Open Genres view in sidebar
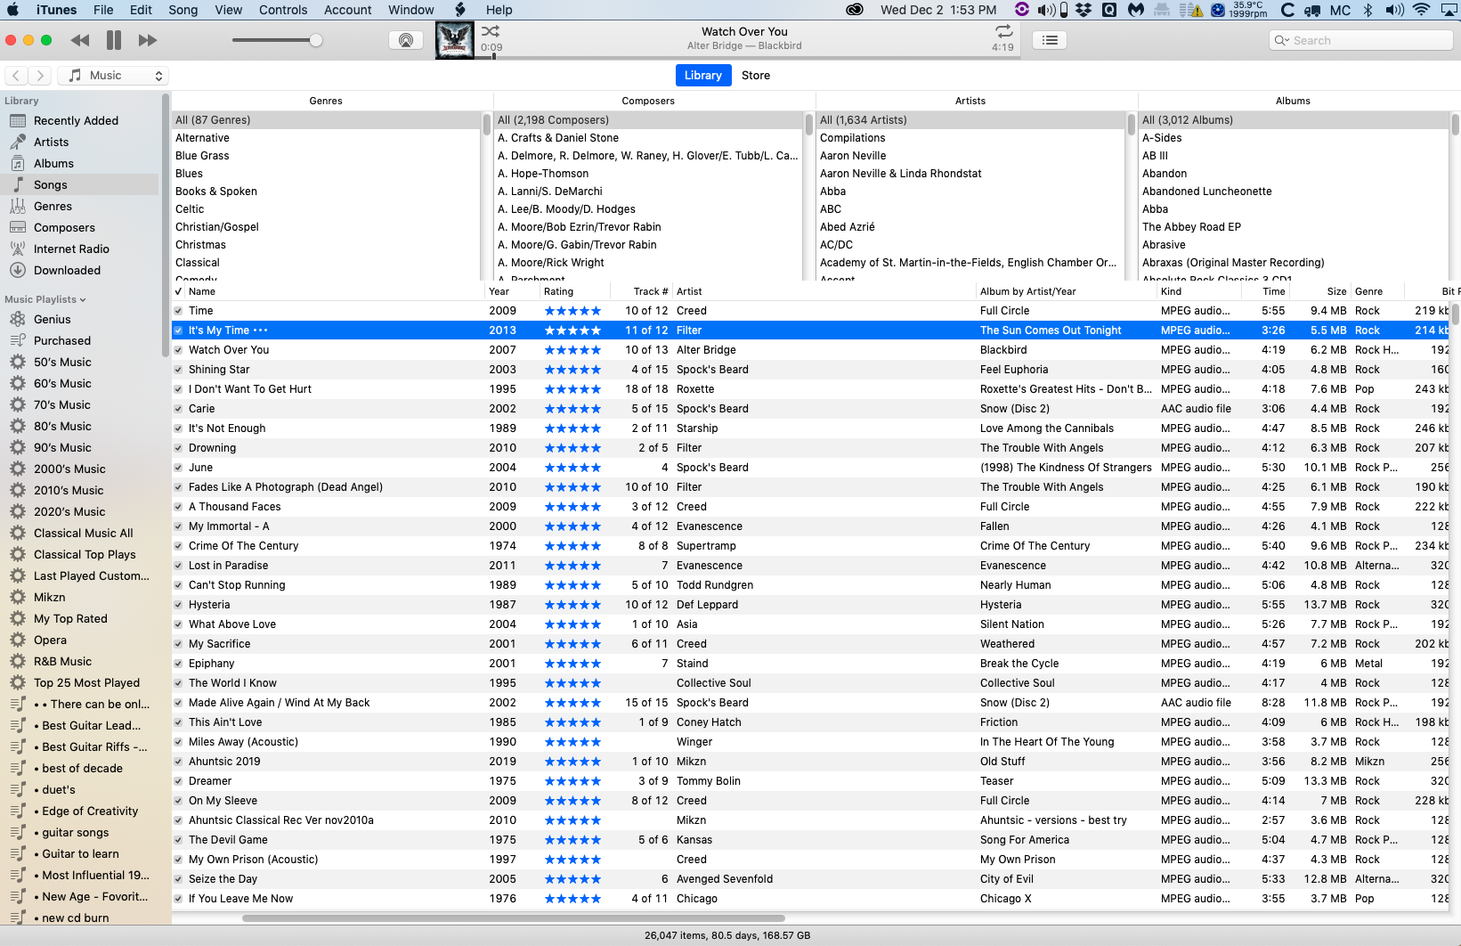The image size is (1461, 946). (53, 207)
